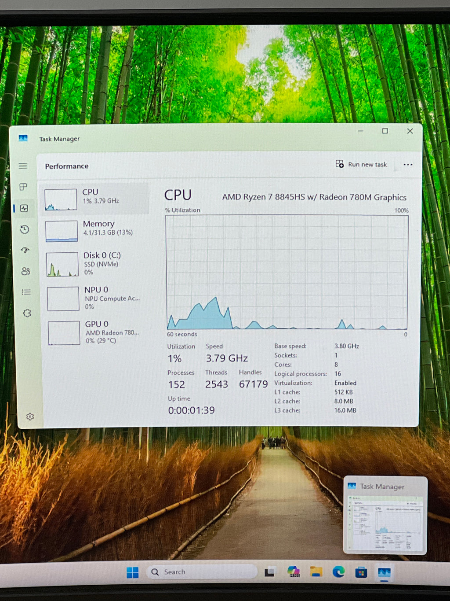Open Task View from taskbar
450x601 pixels.
pyautogui.click(x=269, y=572)
